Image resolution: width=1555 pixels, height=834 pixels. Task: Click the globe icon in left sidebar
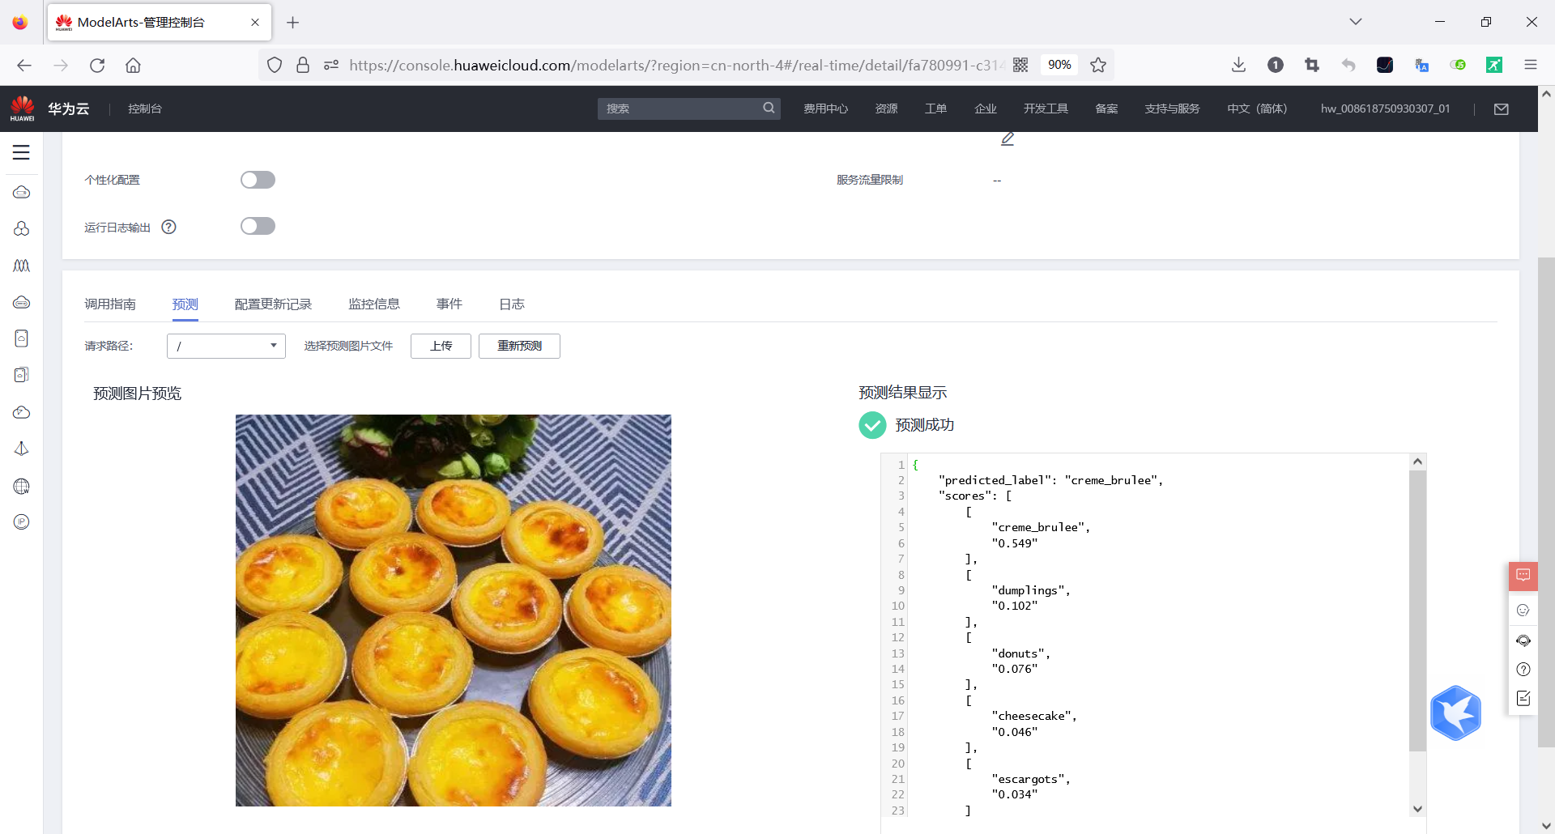click(x=22, y=486)
